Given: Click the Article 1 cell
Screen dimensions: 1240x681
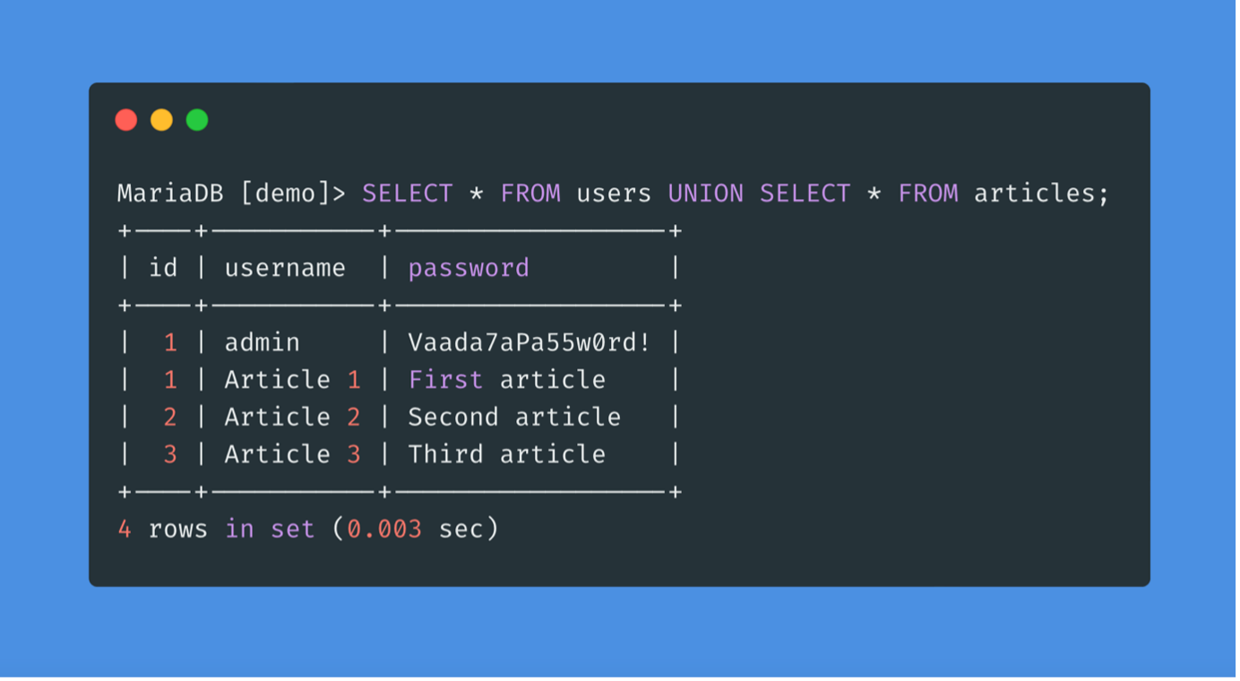Looking at the screenshot, I should (292, 380).
